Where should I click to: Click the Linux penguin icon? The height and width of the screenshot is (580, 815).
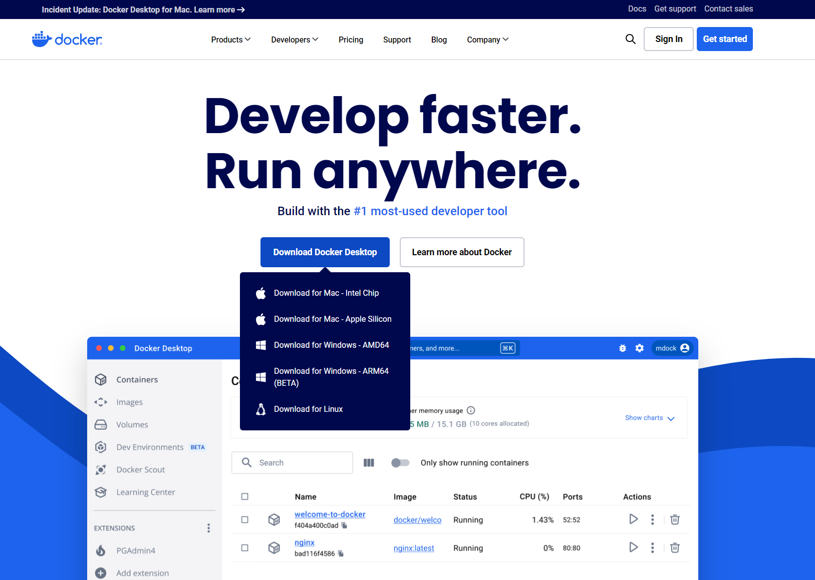coord(261,409)
